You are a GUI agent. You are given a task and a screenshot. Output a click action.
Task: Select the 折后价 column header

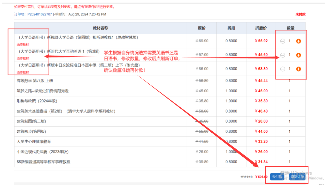point(261,28)
